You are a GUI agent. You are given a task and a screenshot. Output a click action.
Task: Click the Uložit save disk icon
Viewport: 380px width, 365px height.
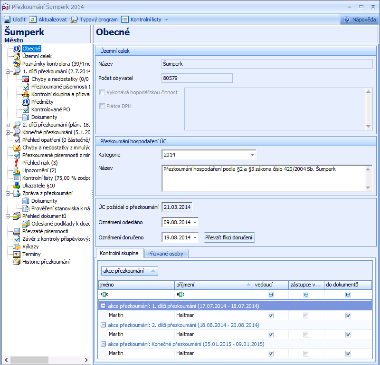pos(7,20)
